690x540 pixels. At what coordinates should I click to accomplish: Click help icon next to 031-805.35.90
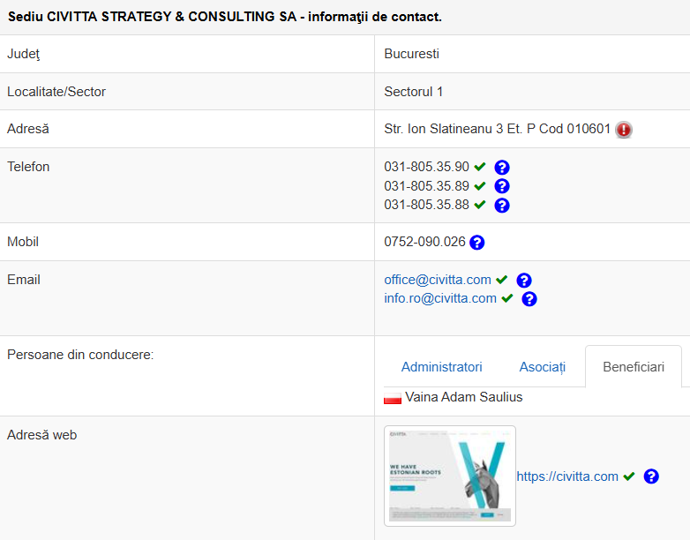[x=502, y=168]
